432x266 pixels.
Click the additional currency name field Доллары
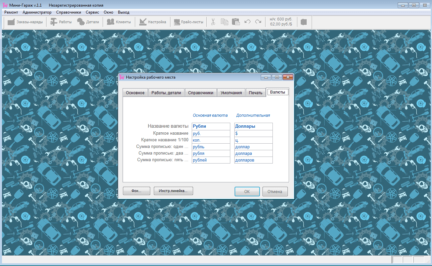coord(254,126)
